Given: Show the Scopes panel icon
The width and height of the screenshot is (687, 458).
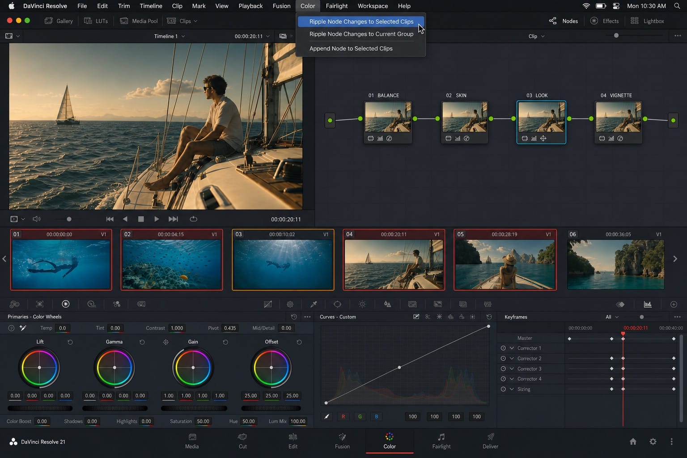Looking at the screenshot, I should tap(648, 304).
